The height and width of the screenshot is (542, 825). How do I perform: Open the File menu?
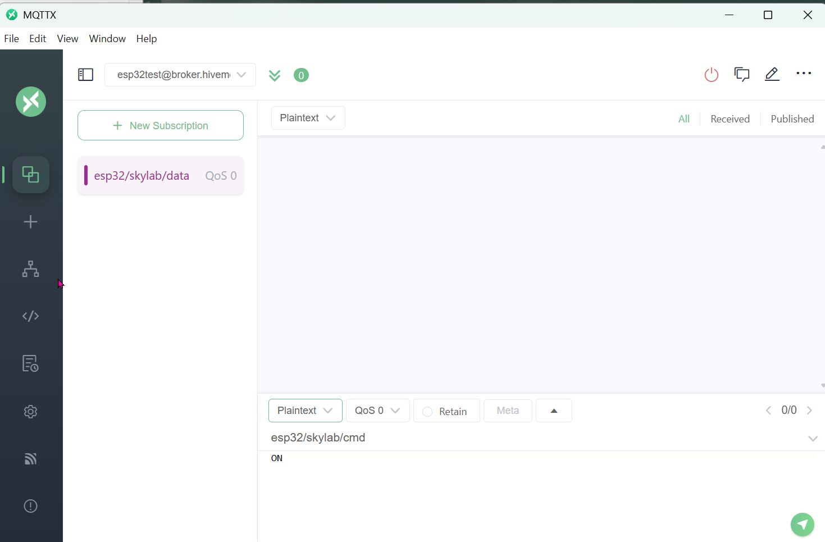pos(11,39)
